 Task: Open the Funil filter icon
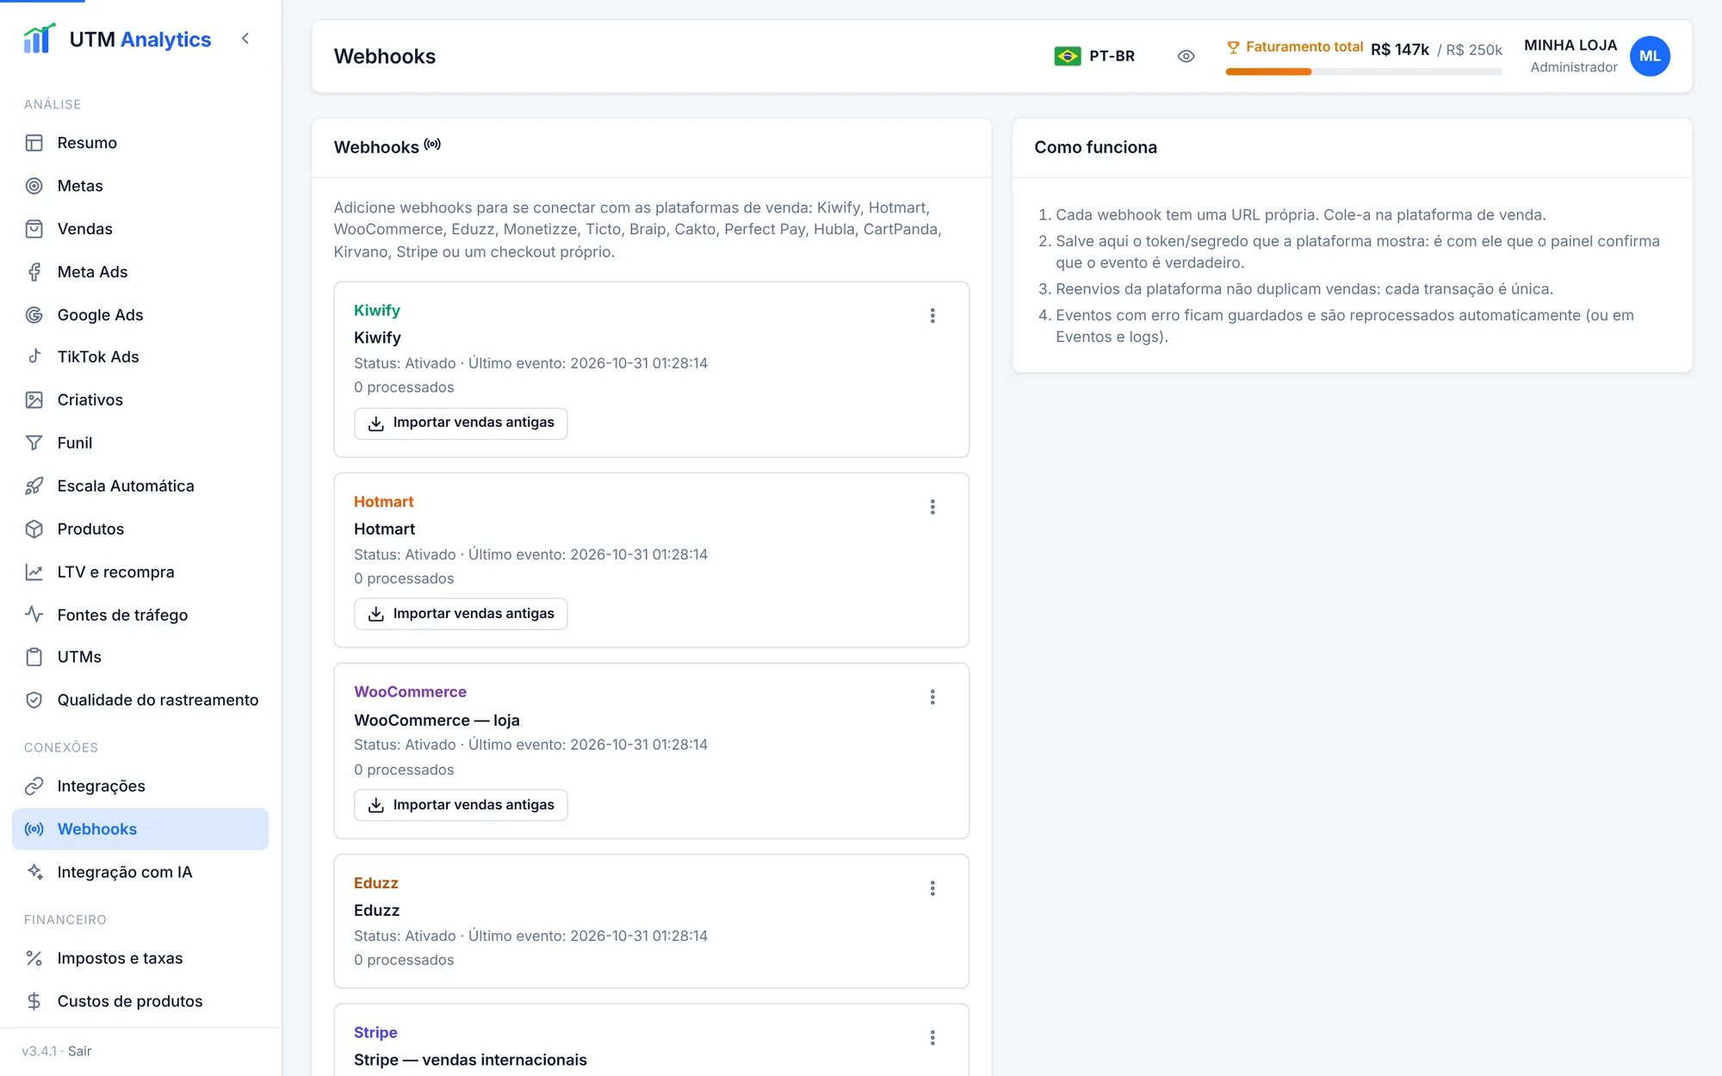coord(34,442)
